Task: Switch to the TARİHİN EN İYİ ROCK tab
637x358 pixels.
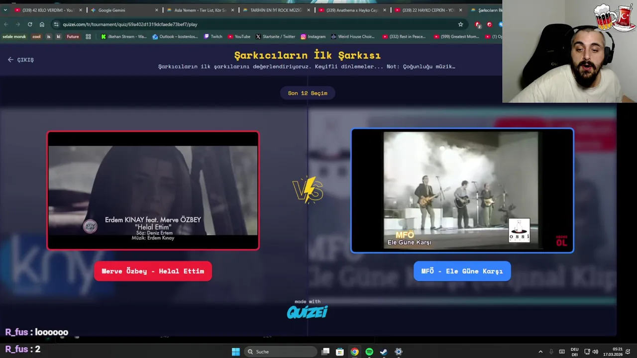Action: click(x=276, y=10)
